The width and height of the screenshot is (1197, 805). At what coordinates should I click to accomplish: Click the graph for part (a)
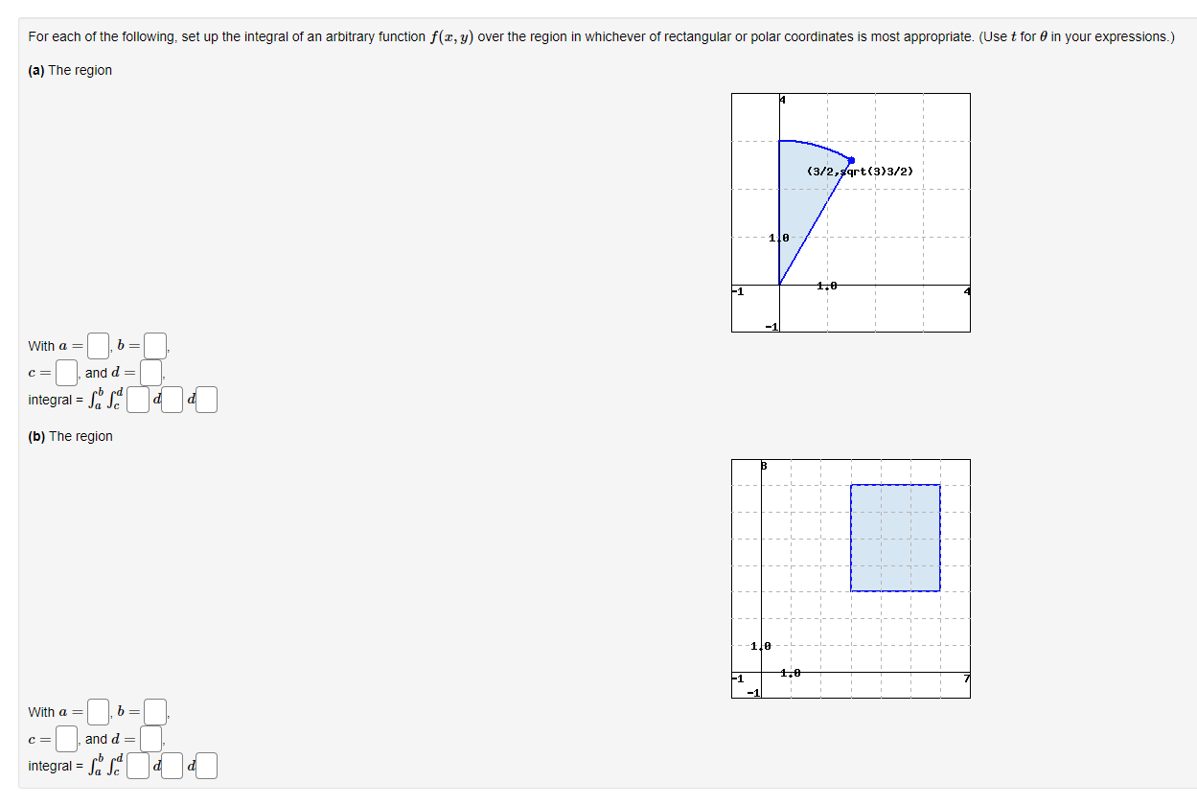point(850,212)
